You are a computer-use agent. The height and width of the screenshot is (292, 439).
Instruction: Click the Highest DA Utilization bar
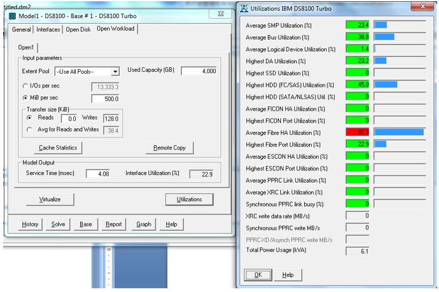pyautogui.click(x=400, y=61)
